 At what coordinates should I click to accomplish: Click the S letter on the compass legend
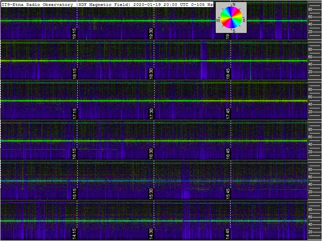pyautogui.click(x=234, y=31)
